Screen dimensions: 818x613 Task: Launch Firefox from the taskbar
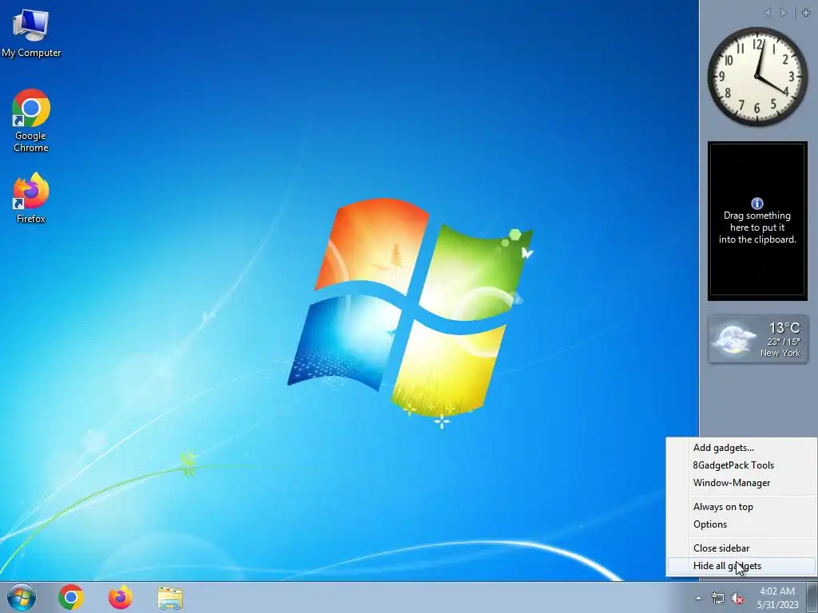click(120, 597)
